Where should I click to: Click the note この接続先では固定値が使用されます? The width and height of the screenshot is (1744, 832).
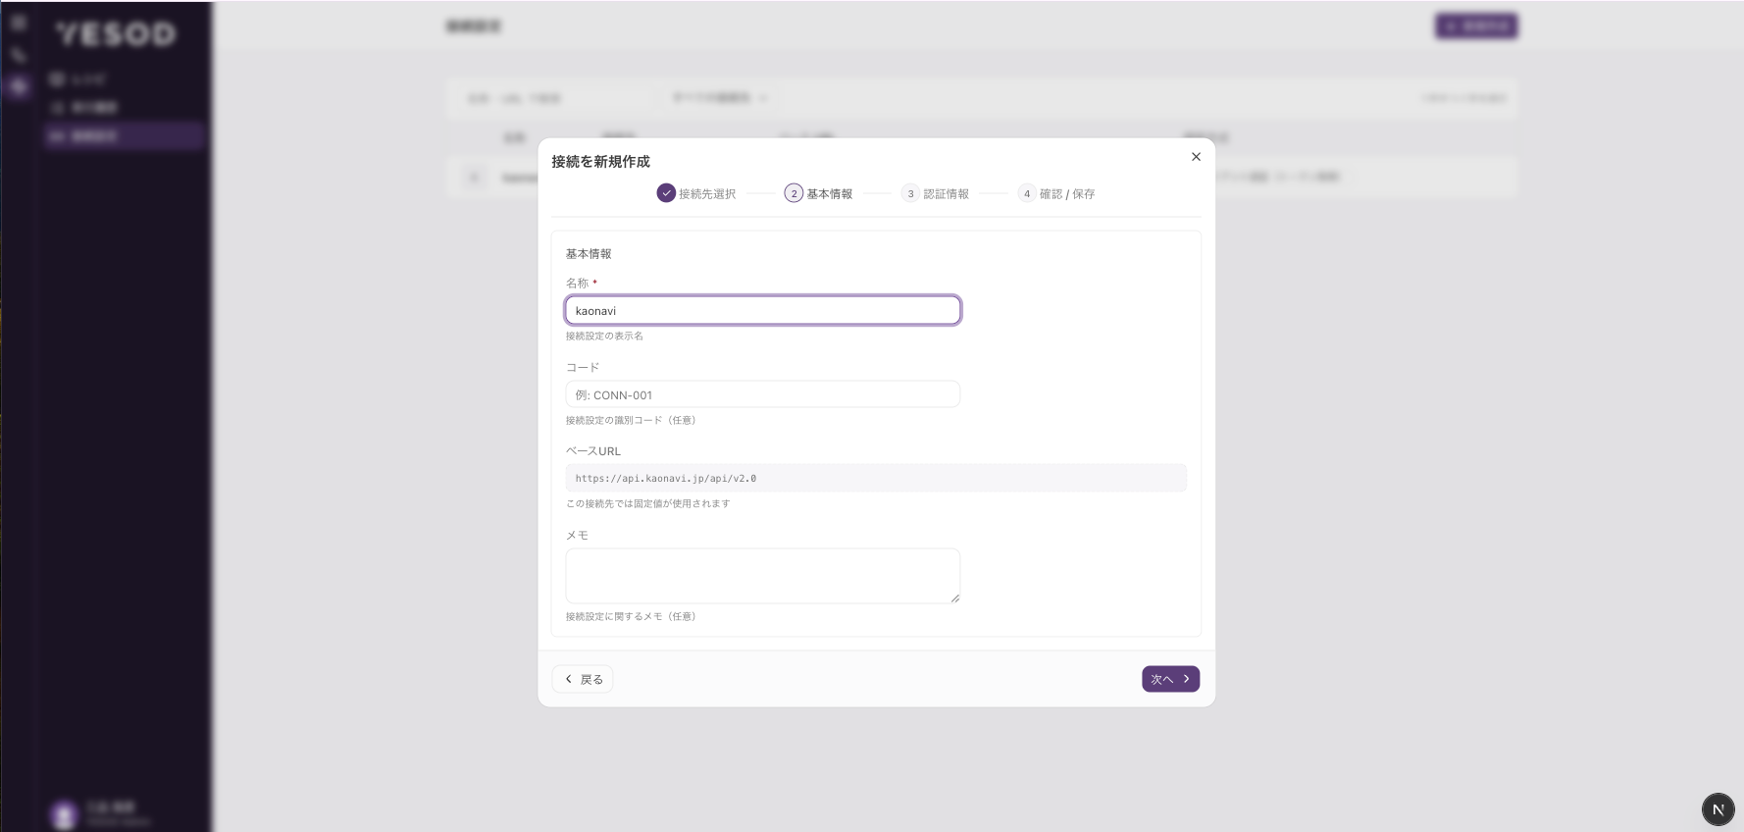tap(647, 504)
